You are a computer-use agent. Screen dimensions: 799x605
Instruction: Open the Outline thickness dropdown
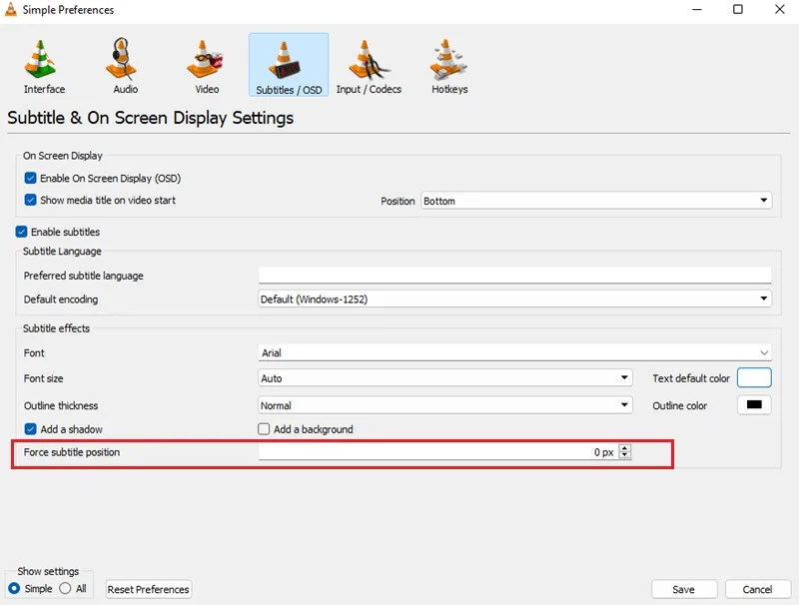coord(444,405)
